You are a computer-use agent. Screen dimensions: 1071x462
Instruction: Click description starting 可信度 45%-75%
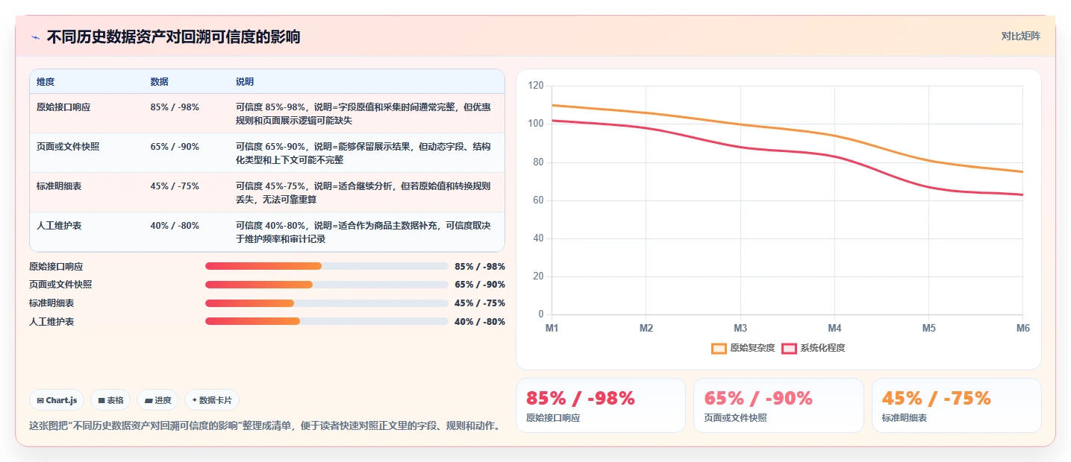[363, 192]
